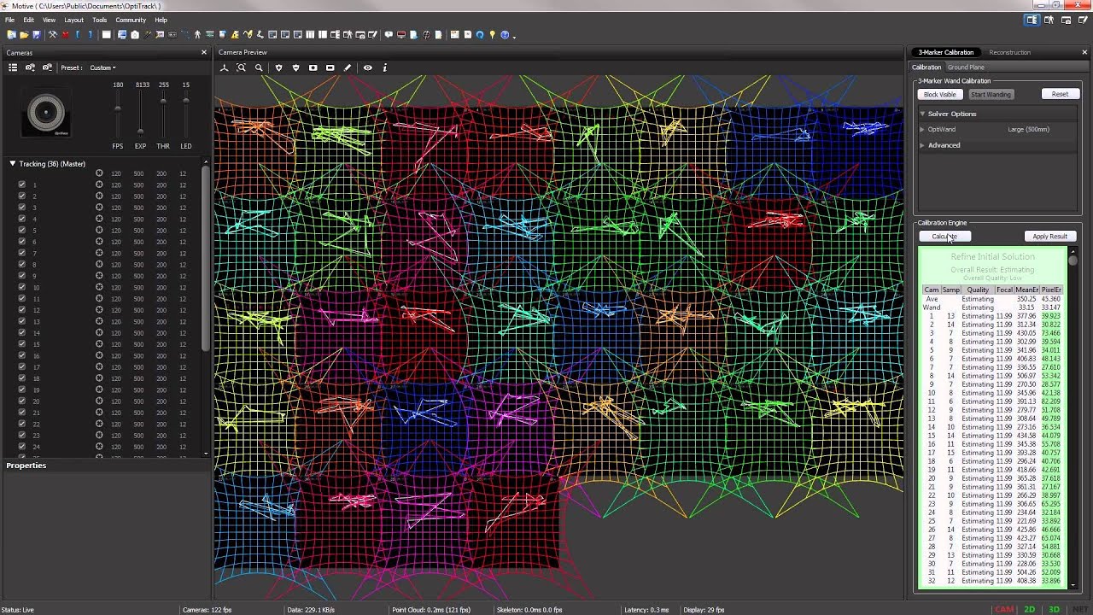Open the Layout menu

click(x=74, y=20)
